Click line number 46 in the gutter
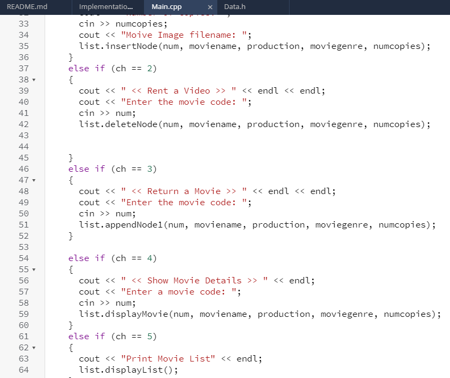 pyautogui.click(x=23, y=169)
